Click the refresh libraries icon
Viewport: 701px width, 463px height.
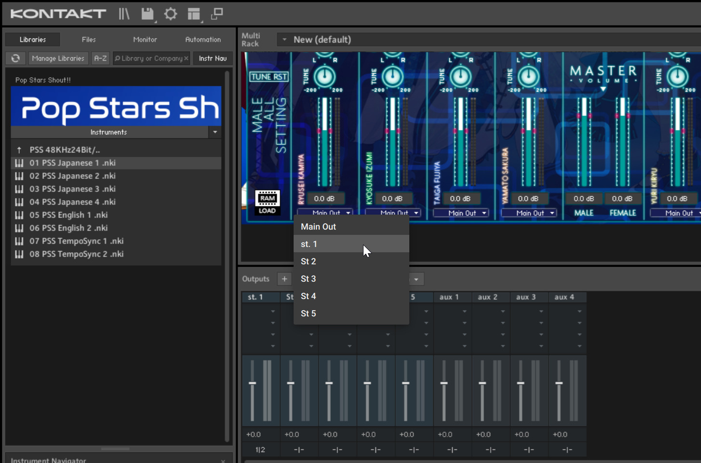point(15,58)
